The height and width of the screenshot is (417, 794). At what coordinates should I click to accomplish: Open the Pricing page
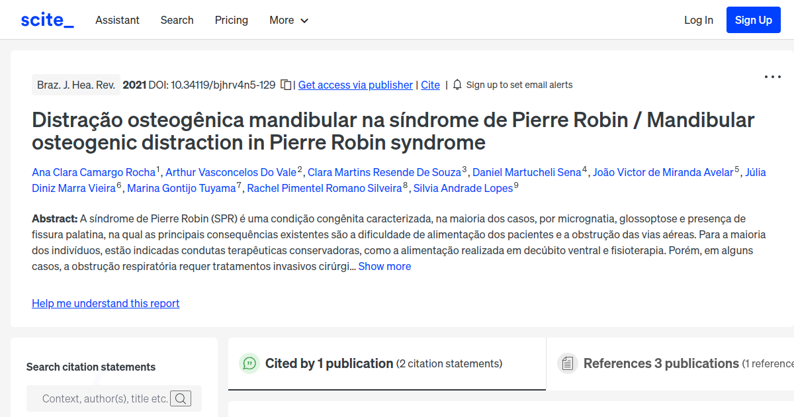[231, 20]
